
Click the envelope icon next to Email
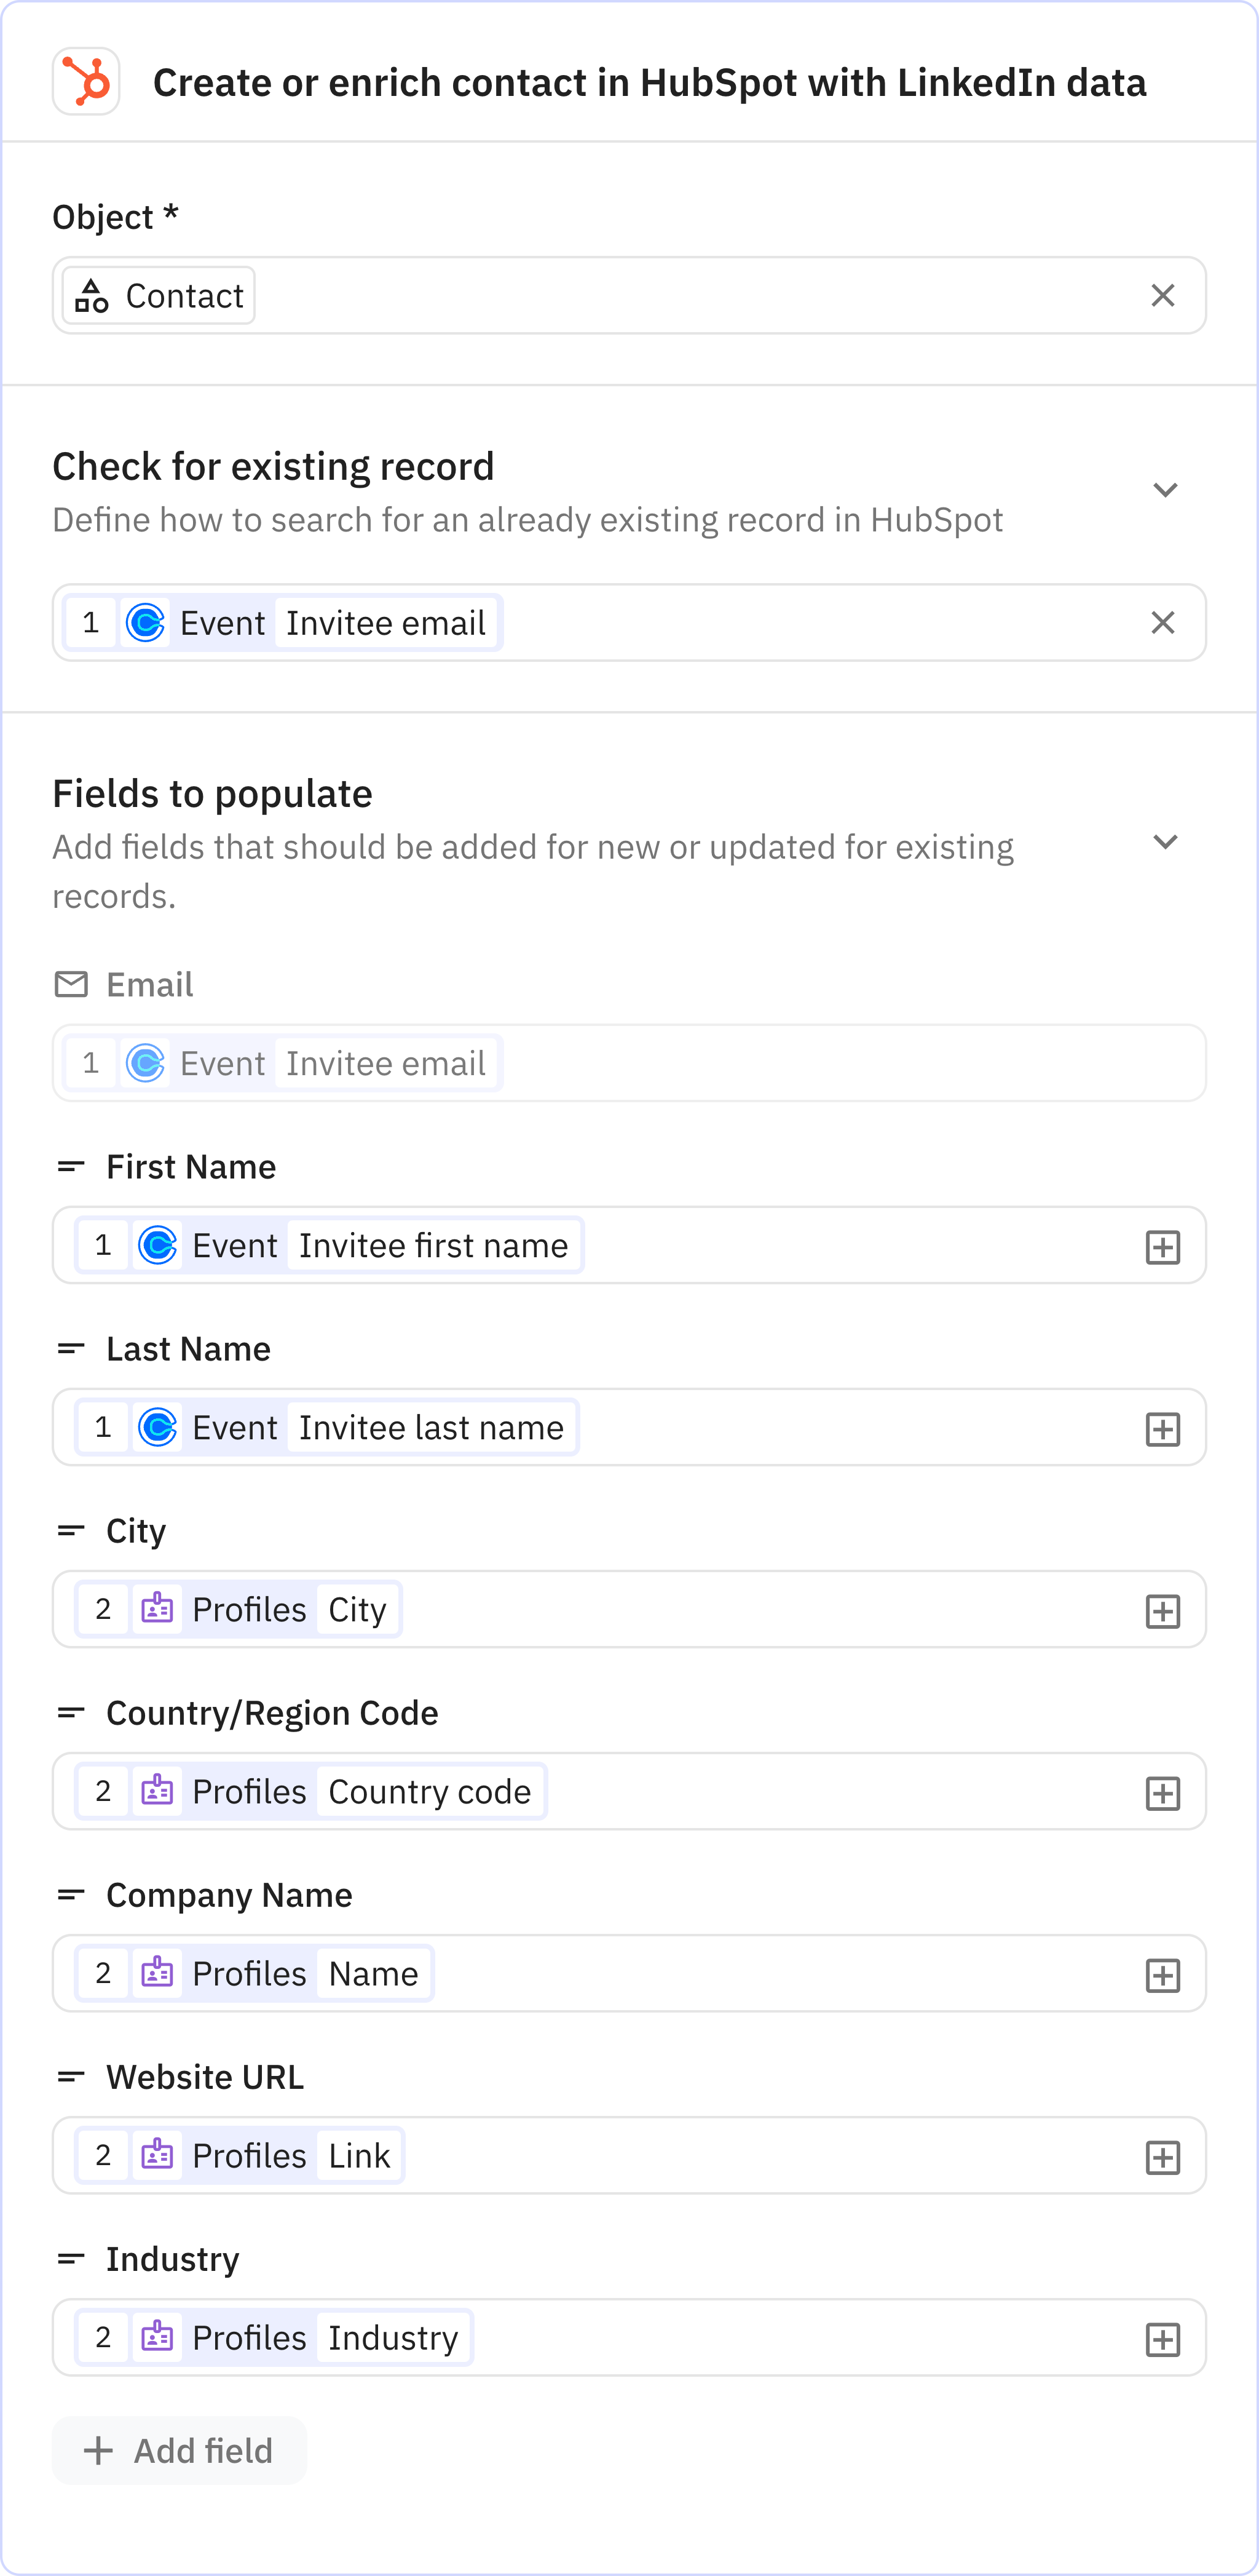(71, 985)
